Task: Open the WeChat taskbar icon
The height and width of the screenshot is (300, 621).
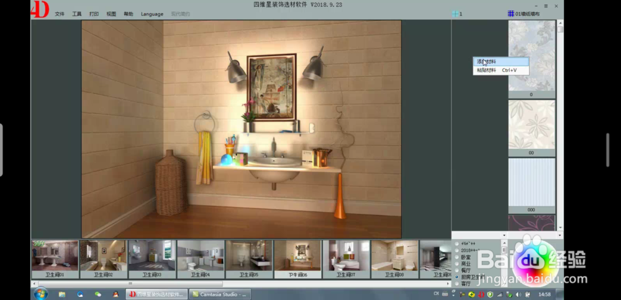Action: point(98,294)
